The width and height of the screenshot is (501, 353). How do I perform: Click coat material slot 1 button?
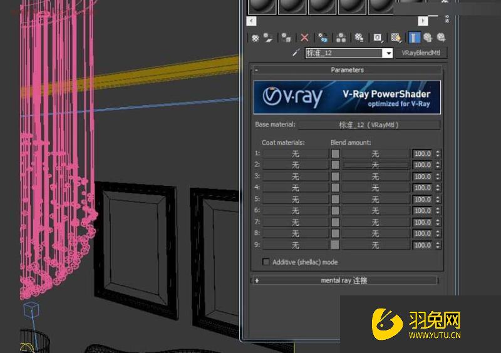[x=295, y=154]
